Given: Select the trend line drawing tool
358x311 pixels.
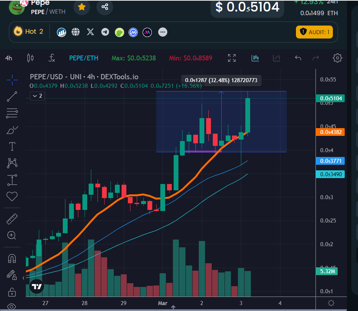Looking at the screenshot, I should tap(12, 96).
